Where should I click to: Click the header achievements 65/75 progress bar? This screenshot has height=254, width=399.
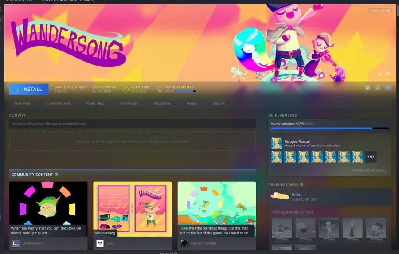[186, 91]
